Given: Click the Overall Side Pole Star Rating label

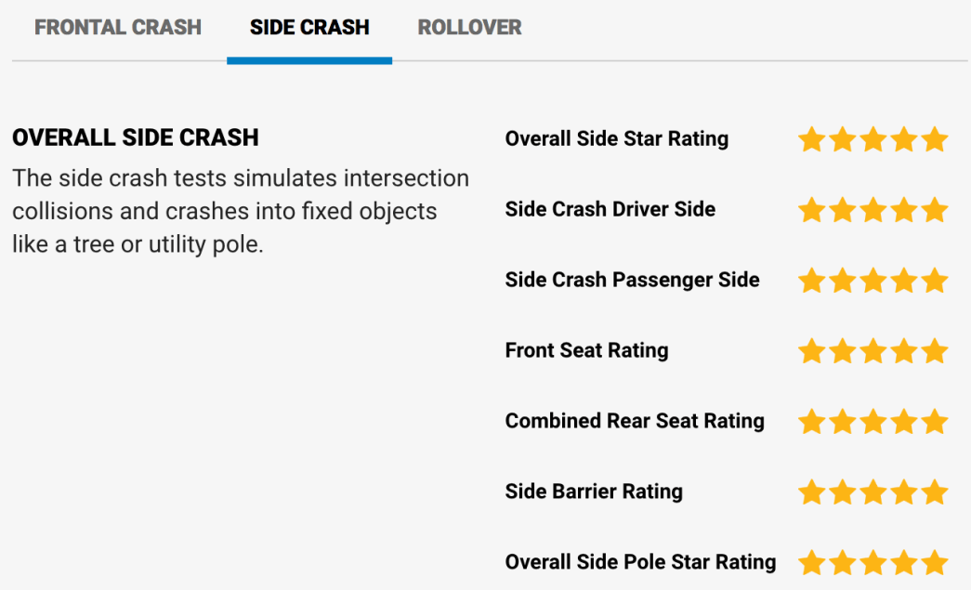Looking at the screenshot, I should coord(640,562).
